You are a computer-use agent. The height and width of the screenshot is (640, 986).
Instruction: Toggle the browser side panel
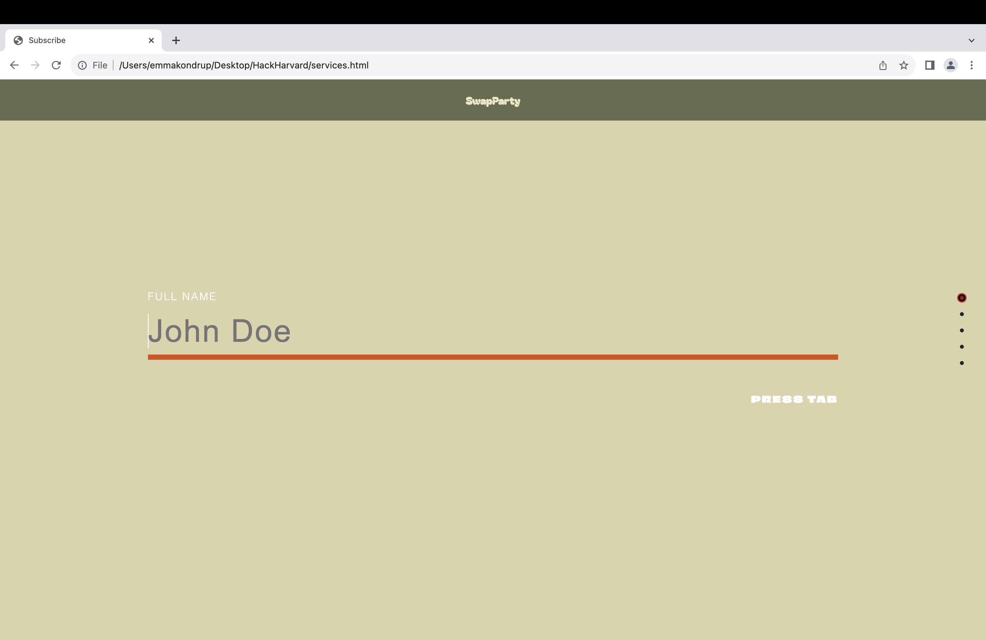[930, 65]
